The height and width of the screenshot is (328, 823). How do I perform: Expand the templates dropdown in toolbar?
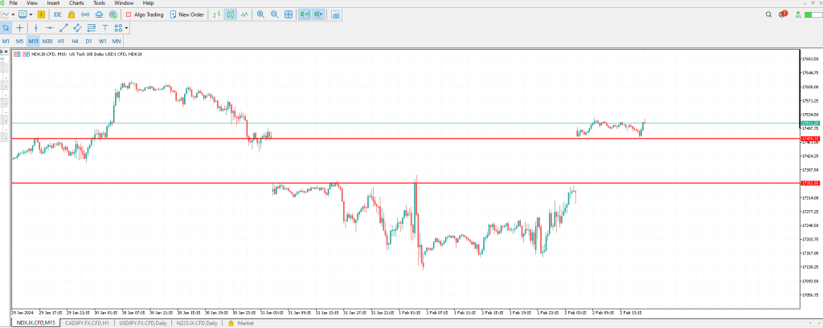[x=31, y=14]
